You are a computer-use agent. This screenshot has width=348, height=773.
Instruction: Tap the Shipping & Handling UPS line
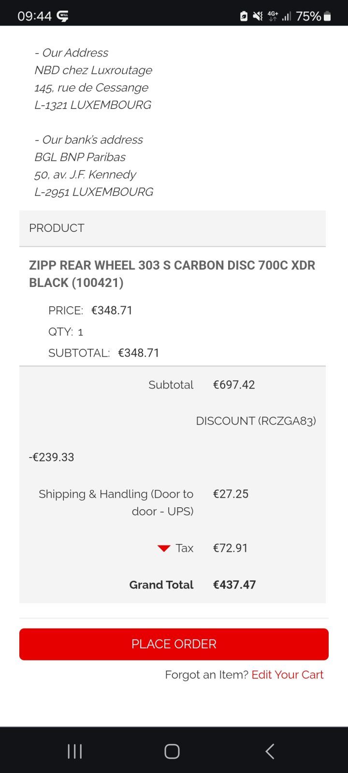click(x=116, y=502)
